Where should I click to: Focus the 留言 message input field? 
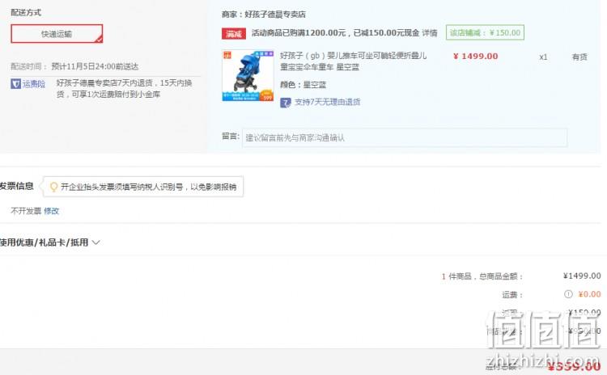coord(405,137)
